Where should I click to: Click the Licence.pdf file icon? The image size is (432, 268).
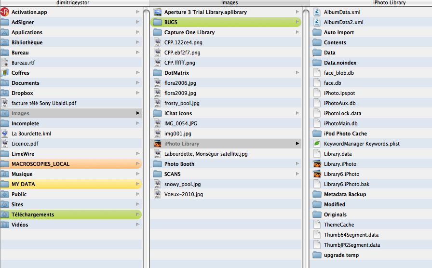tap(5, 144)
